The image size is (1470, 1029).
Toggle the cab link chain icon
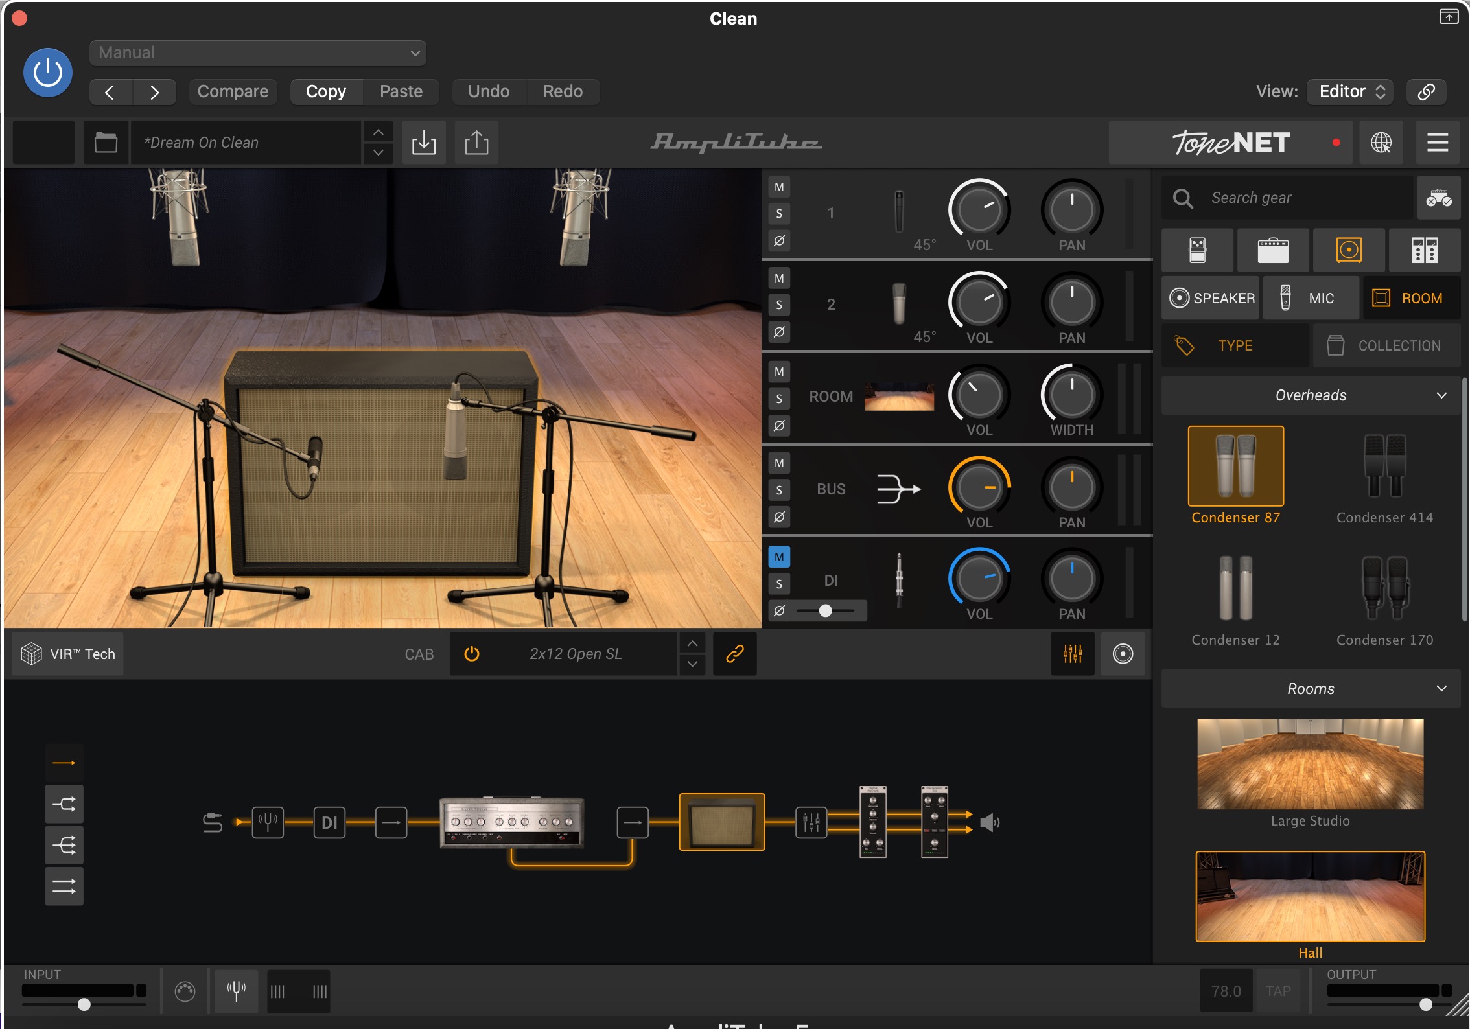tap(734, 654)
